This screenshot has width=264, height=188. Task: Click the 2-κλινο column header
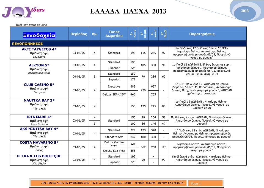coord(133,33)
